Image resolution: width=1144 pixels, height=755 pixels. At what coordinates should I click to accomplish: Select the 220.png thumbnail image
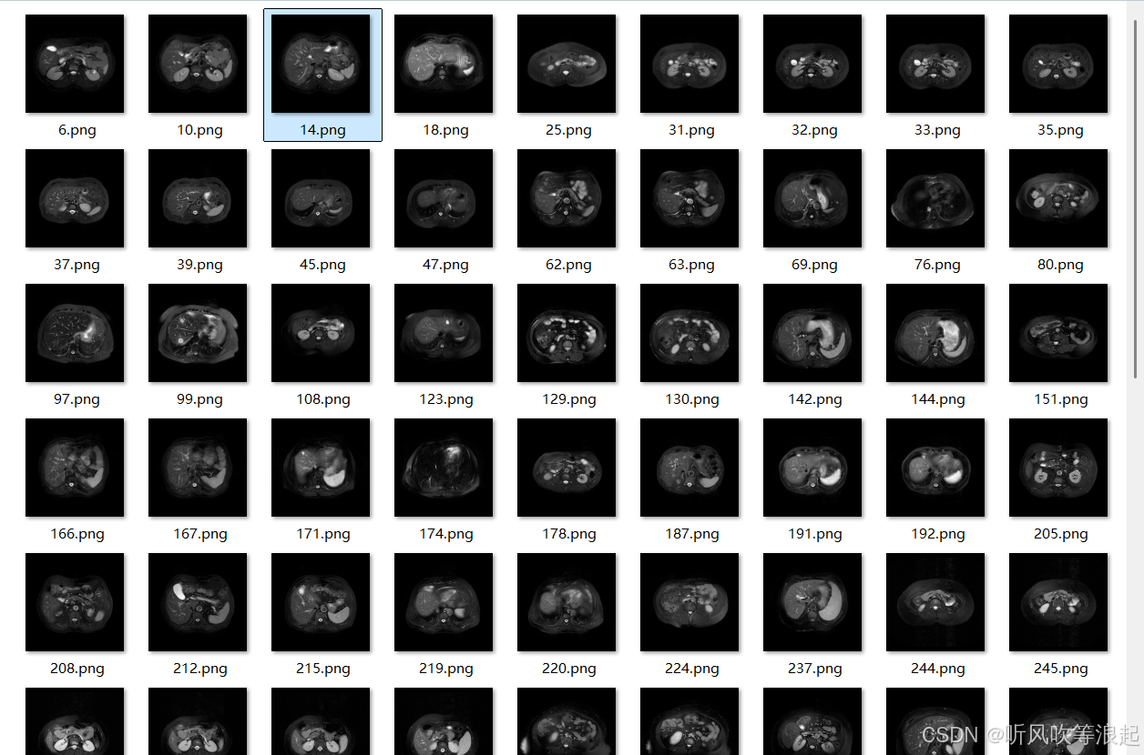[567, 602]
